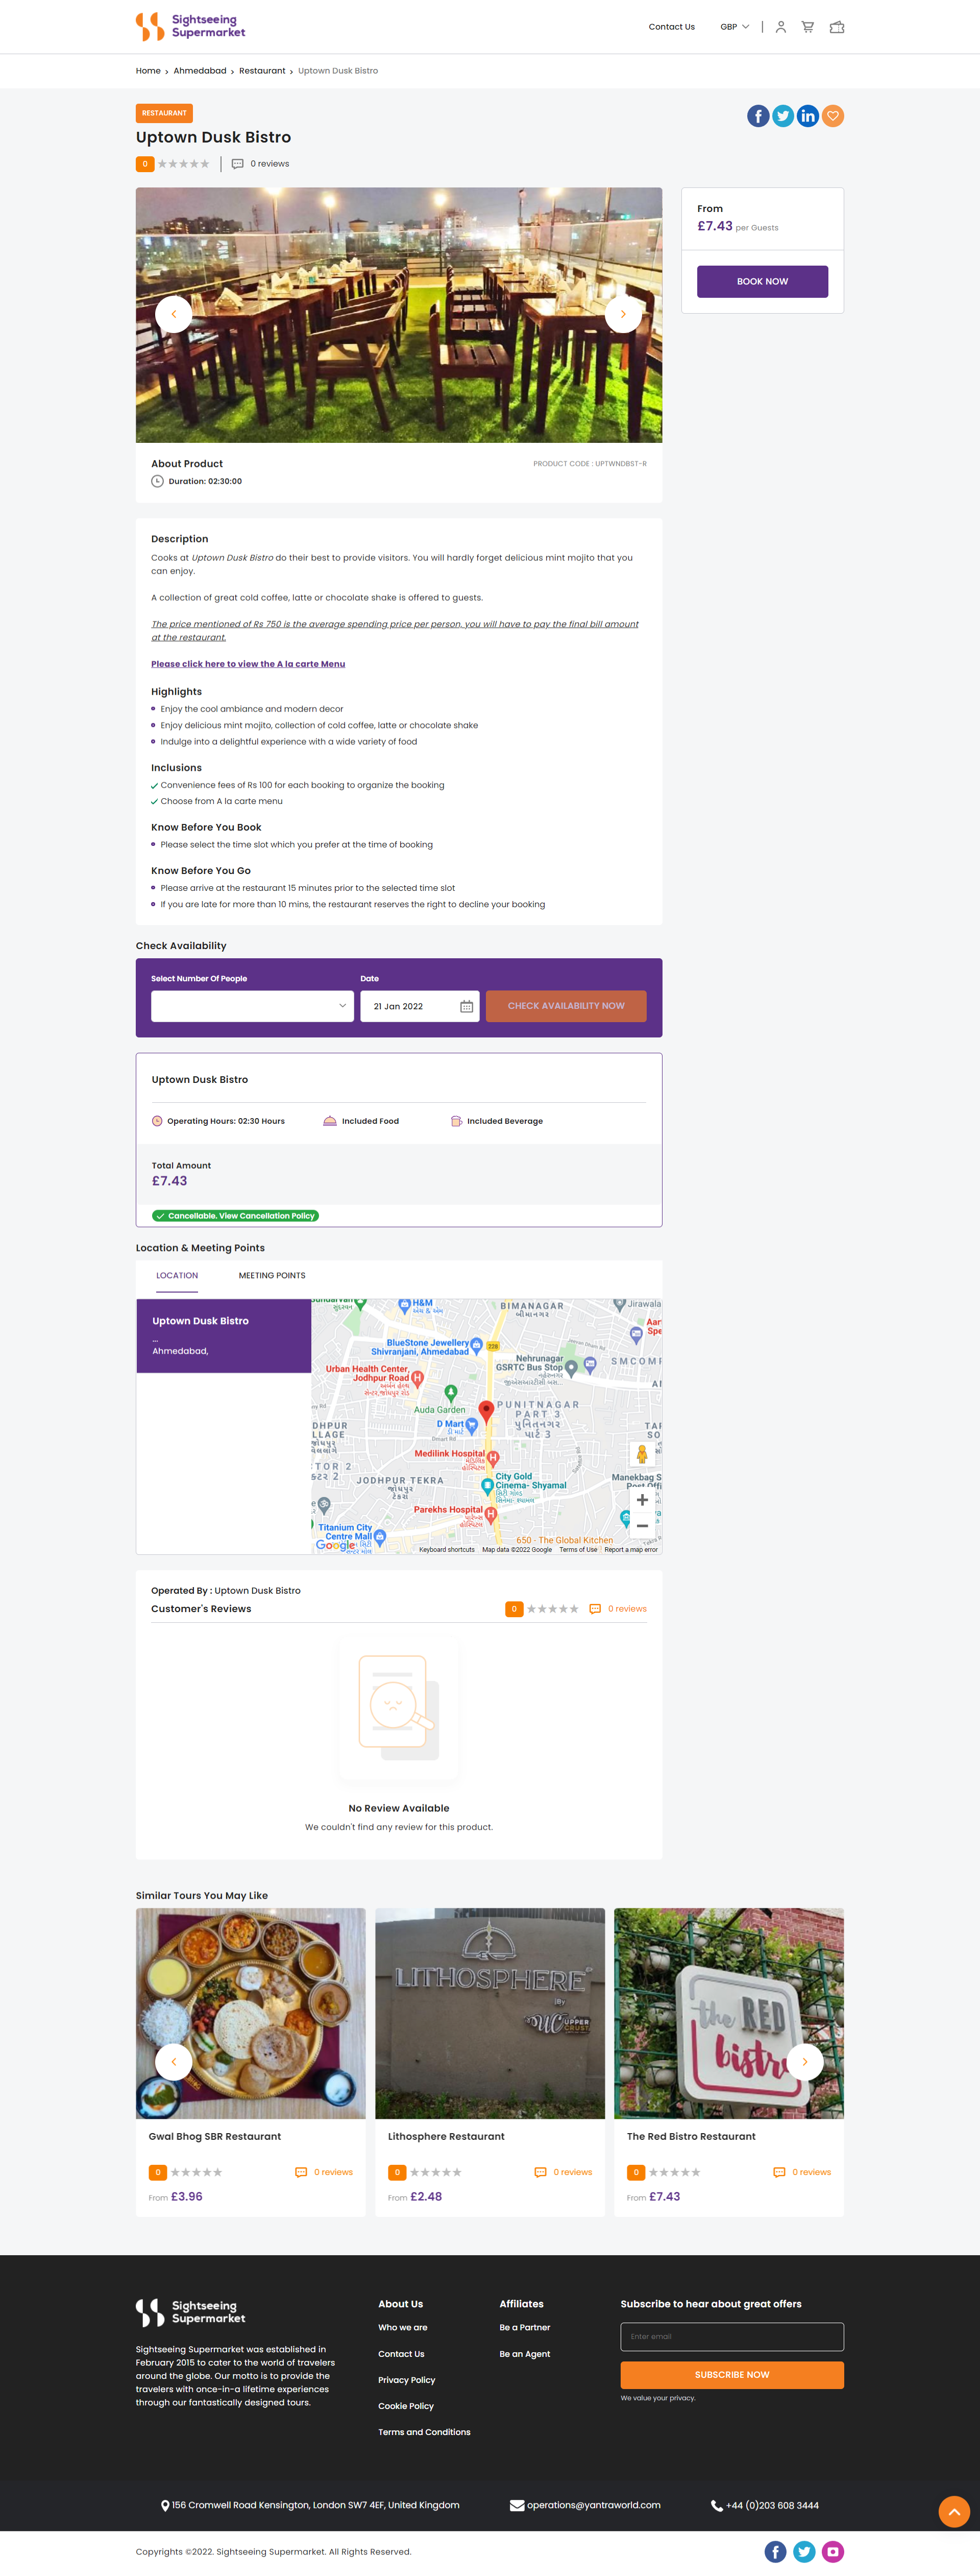Click Customer's Reviews star rating

coord(552,1609)
